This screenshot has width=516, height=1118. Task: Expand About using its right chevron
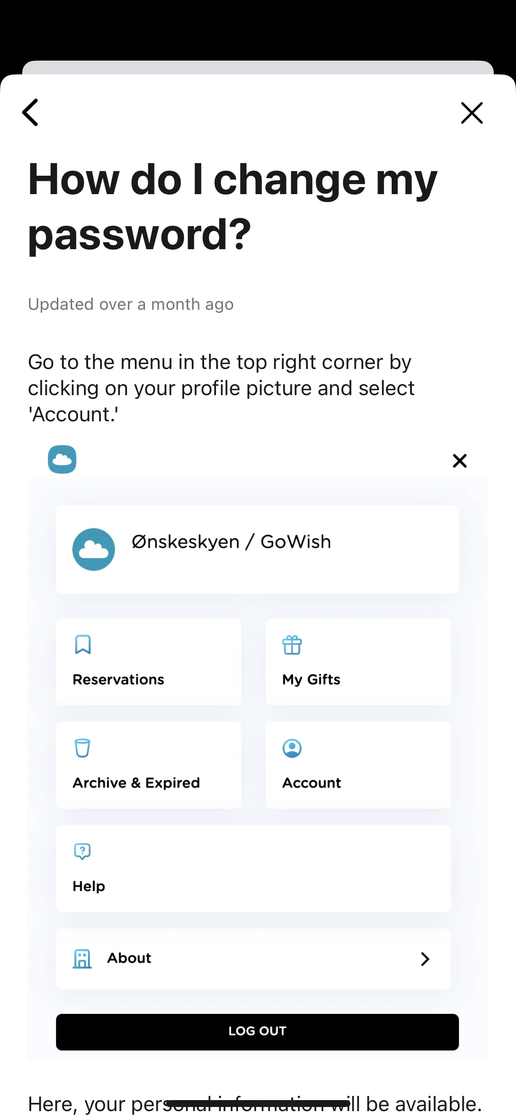pyautogui.click(x=425, y=959)
